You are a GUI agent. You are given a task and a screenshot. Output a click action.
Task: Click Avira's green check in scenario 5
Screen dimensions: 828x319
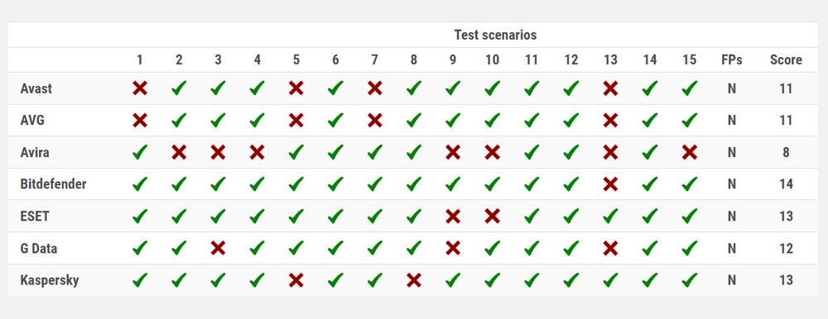coord(296,152)
